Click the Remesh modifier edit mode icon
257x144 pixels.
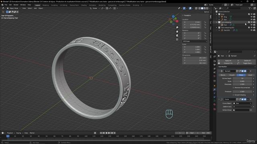click(x=240, y=71)
